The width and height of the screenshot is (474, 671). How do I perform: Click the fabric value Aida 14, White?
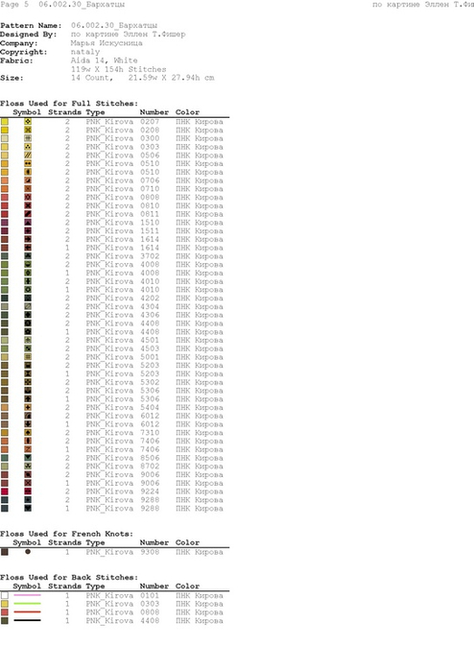pos(104,60)
